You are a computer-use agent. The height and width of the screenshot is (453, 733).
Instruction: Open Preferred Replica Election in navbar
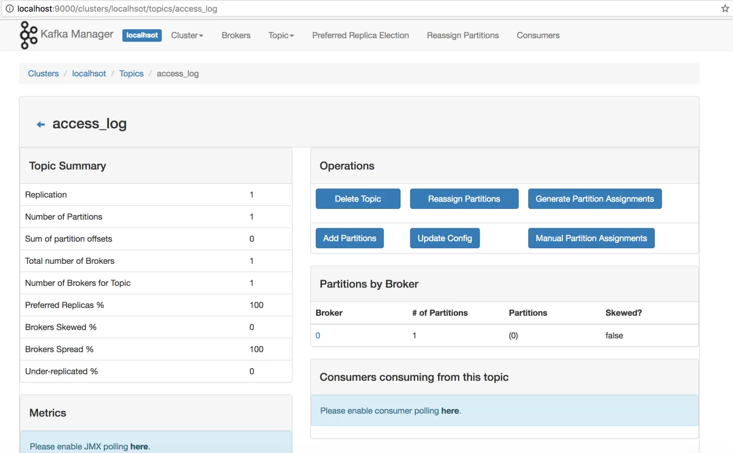click(x=361, y=35)
